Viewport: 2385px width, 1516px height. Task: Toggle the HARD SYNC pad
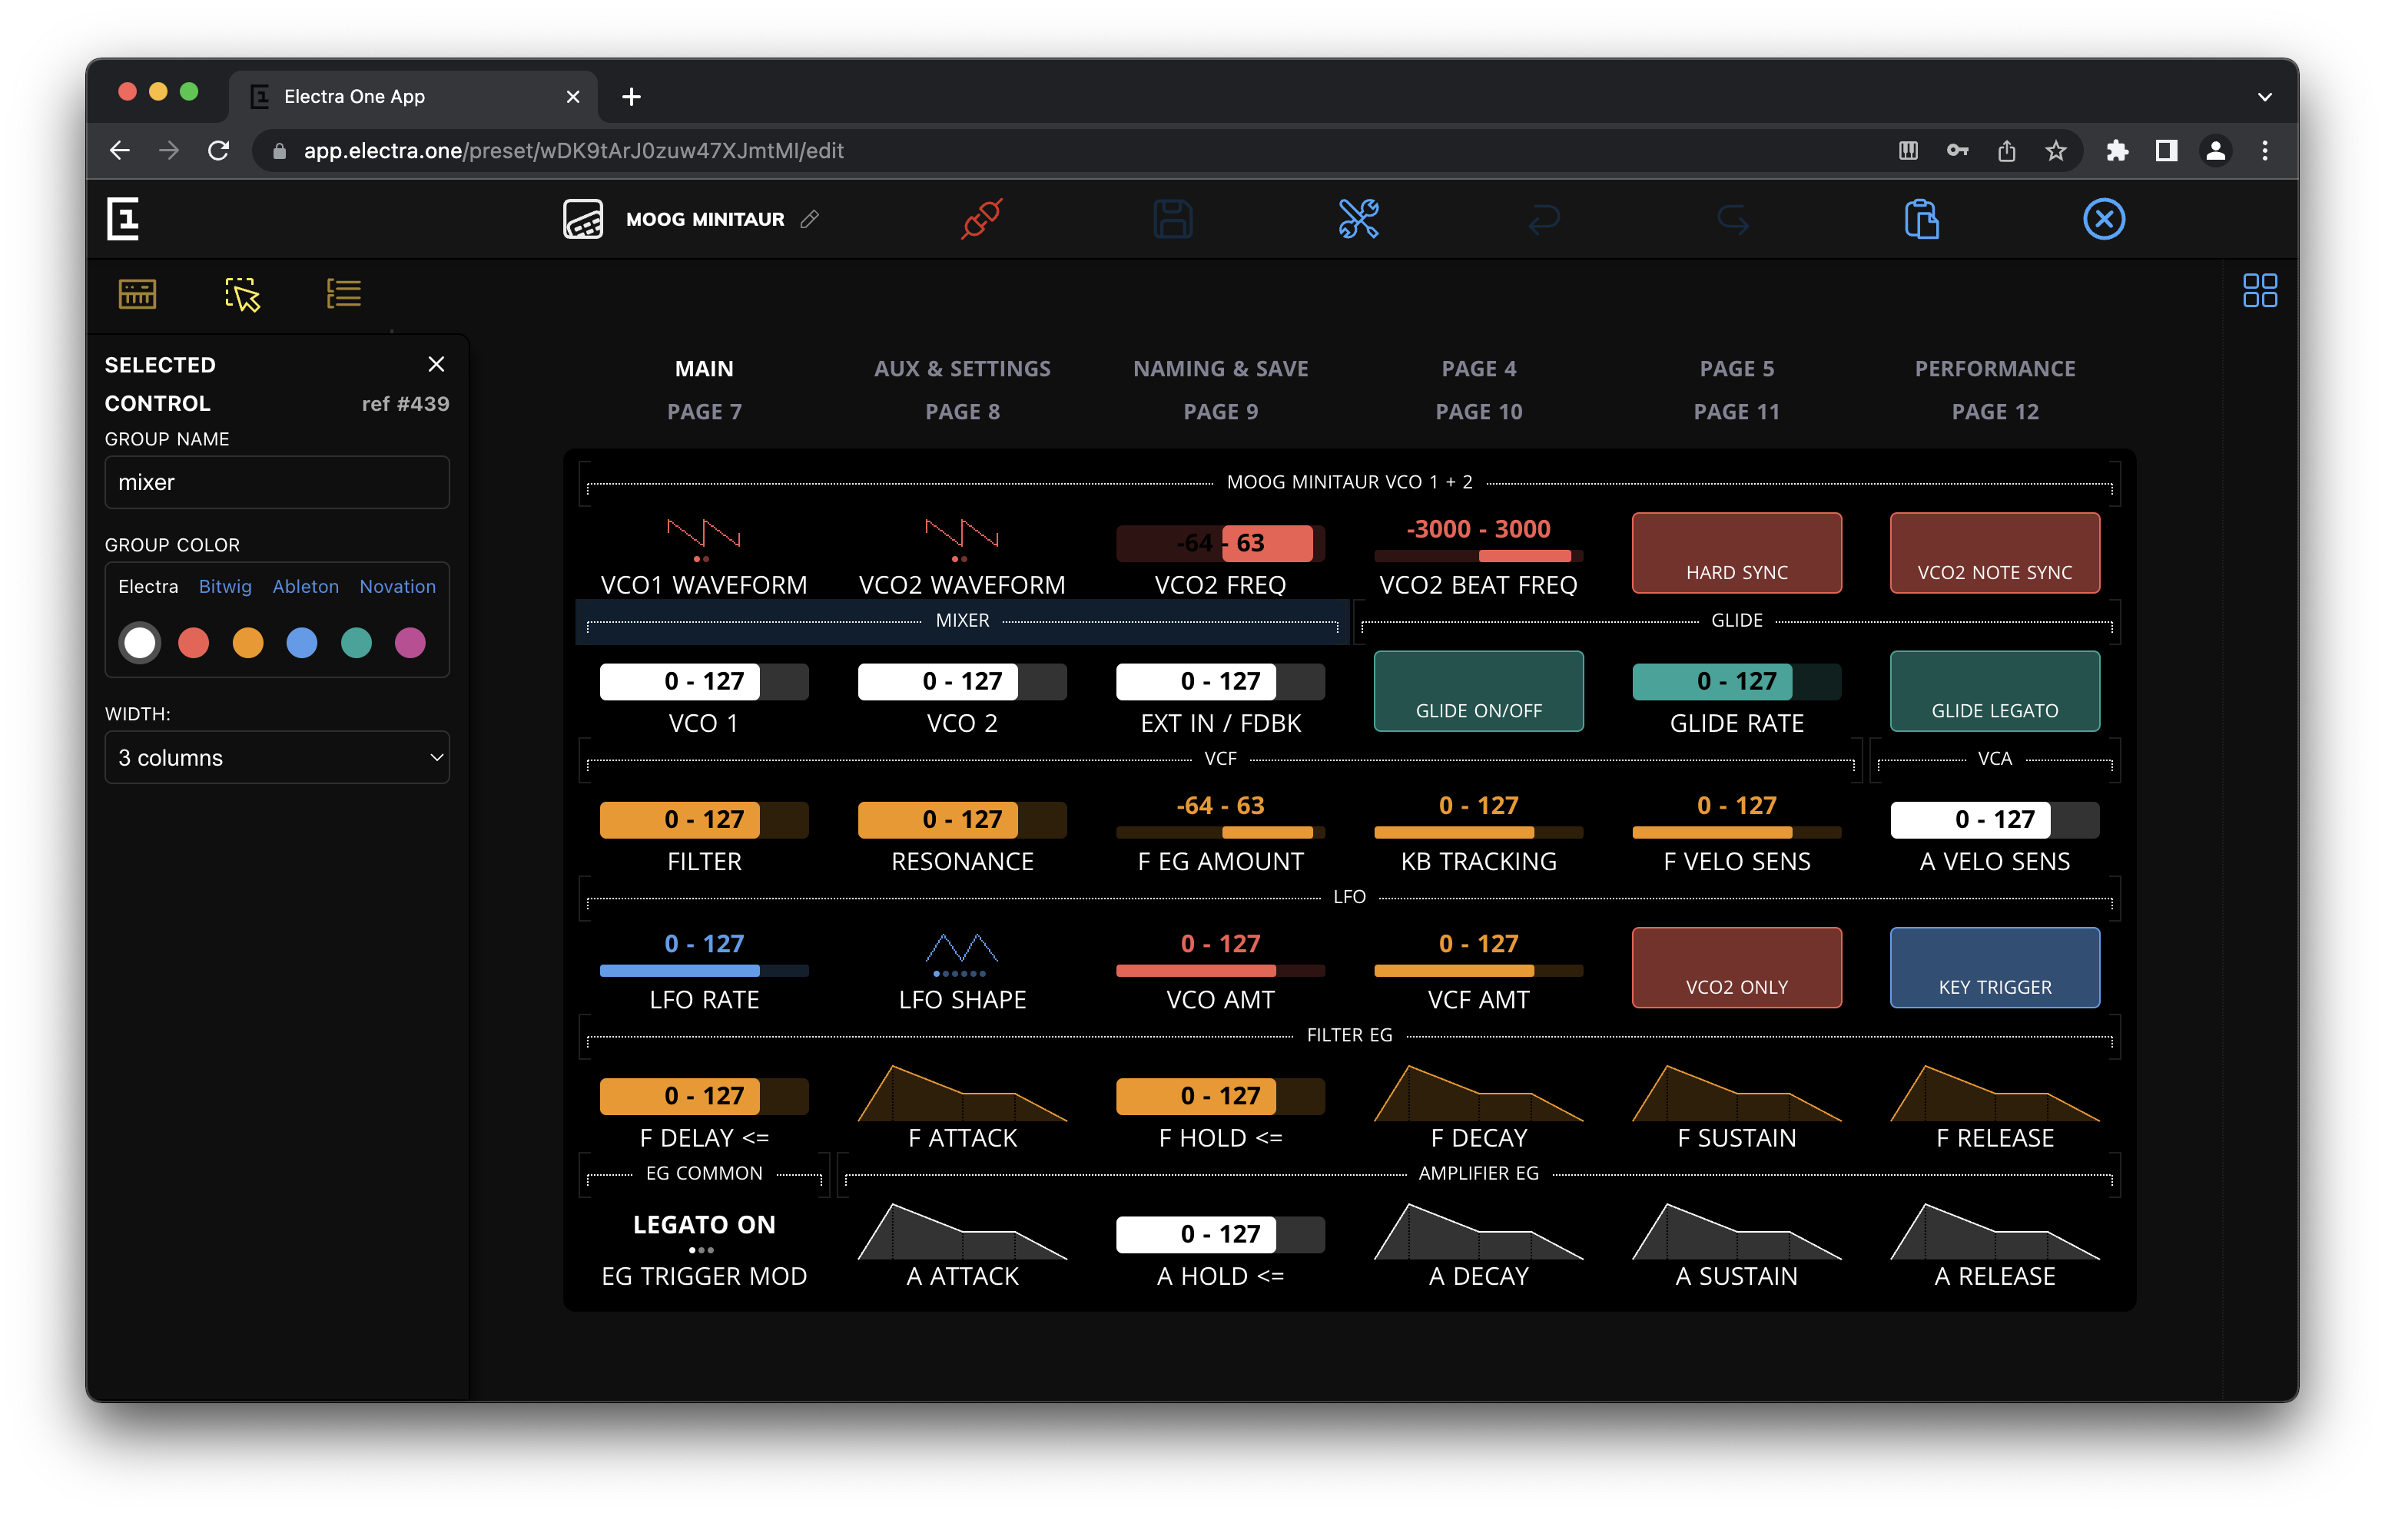click(x=1737, y=552)
